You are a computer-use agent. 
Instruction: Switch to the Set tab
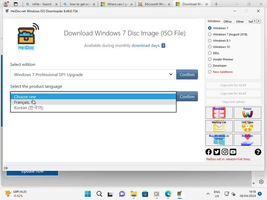click(250, 22)
